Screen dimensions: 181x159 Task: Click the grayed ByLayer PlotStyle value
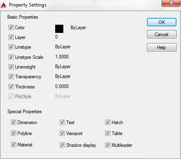click(63, 96)
